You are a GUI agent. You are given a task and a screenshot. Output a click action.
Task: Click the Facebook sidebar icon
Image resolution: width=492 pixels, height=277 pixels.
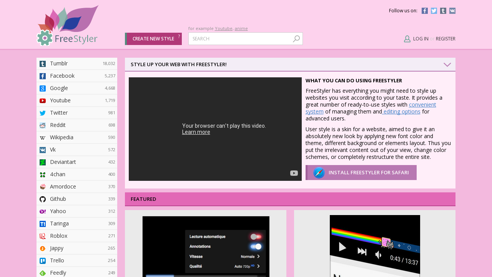pyautogui.click(x=43, y=76)
